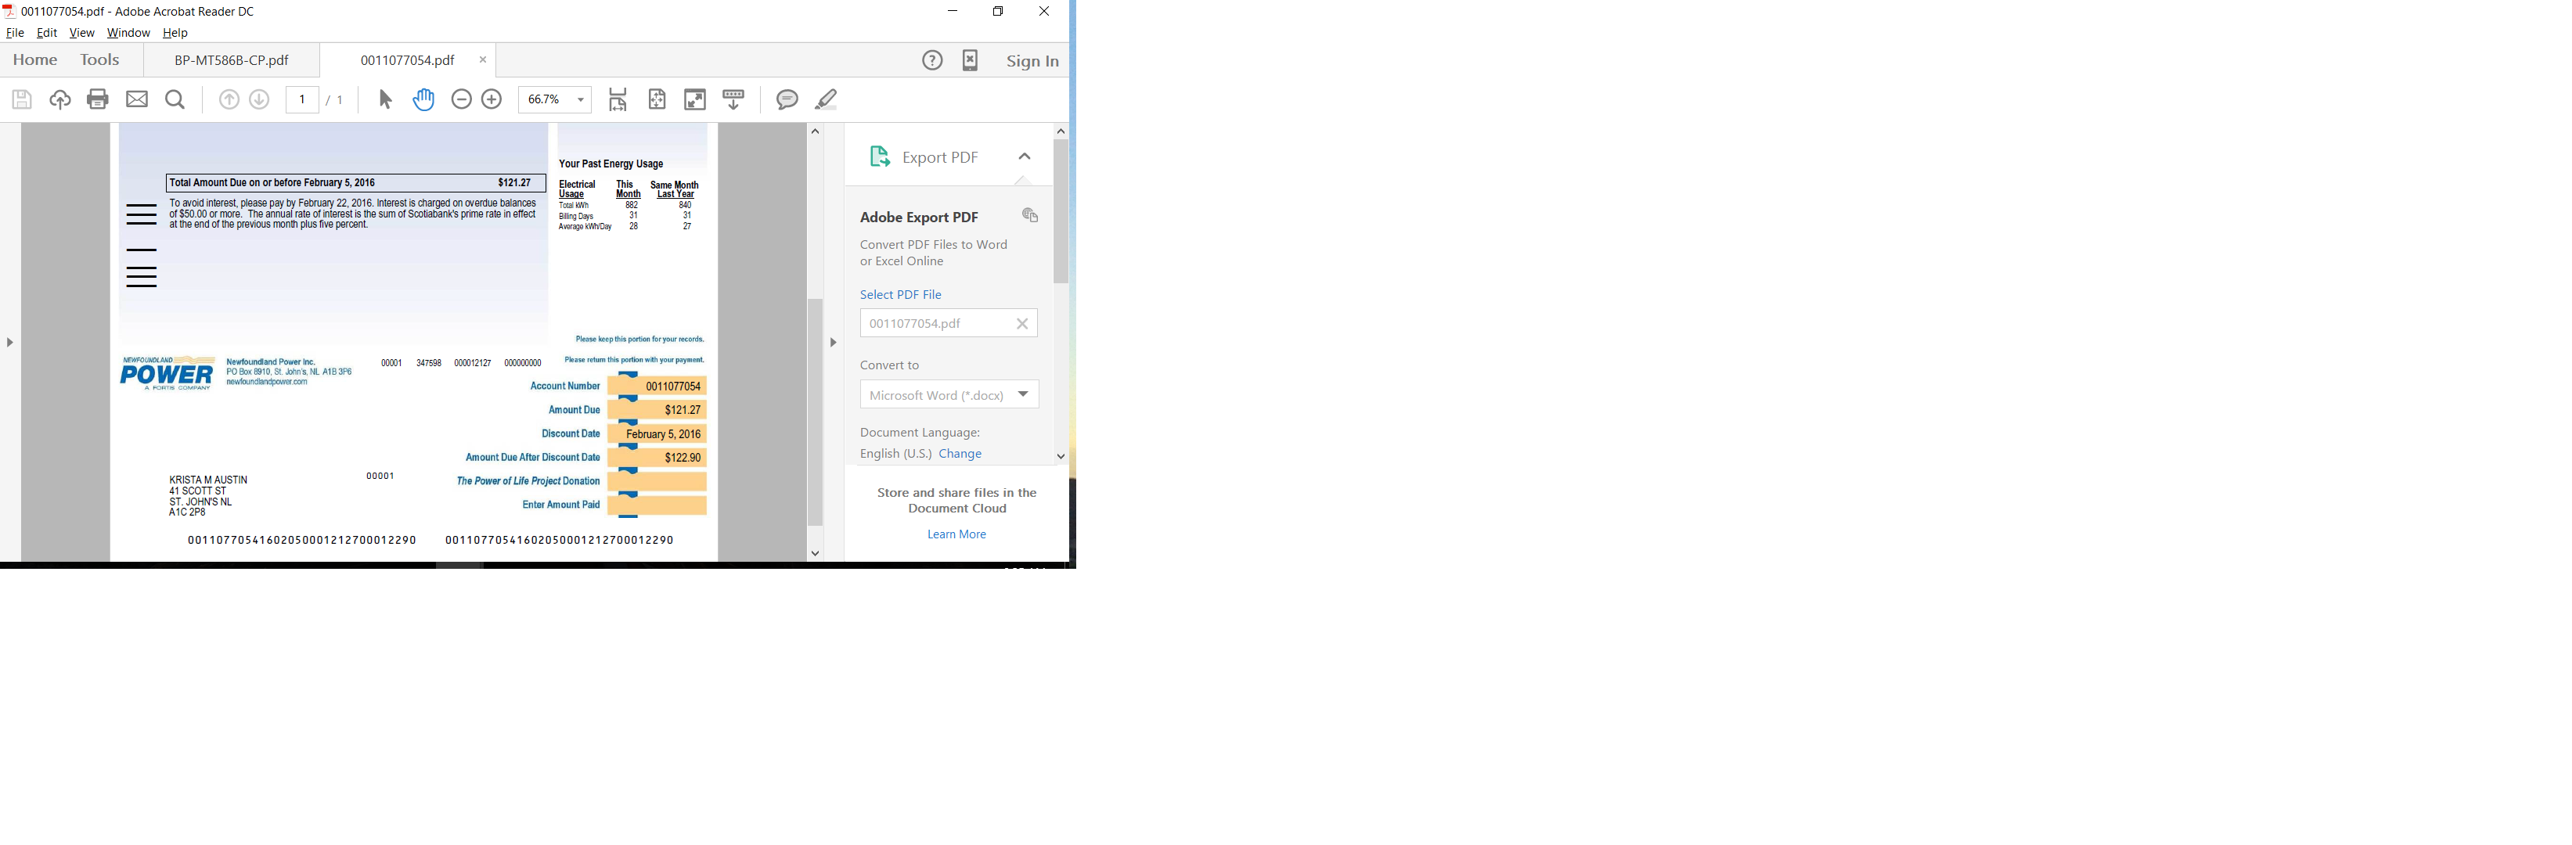
Task: Switch to the BP-MT586B-CP.pdf tab
Action: pos(232,60)
